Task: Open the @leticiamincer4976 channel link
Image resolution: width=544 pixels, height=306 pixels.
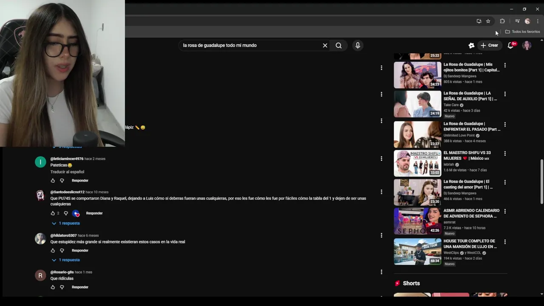Action: [67, 159]
